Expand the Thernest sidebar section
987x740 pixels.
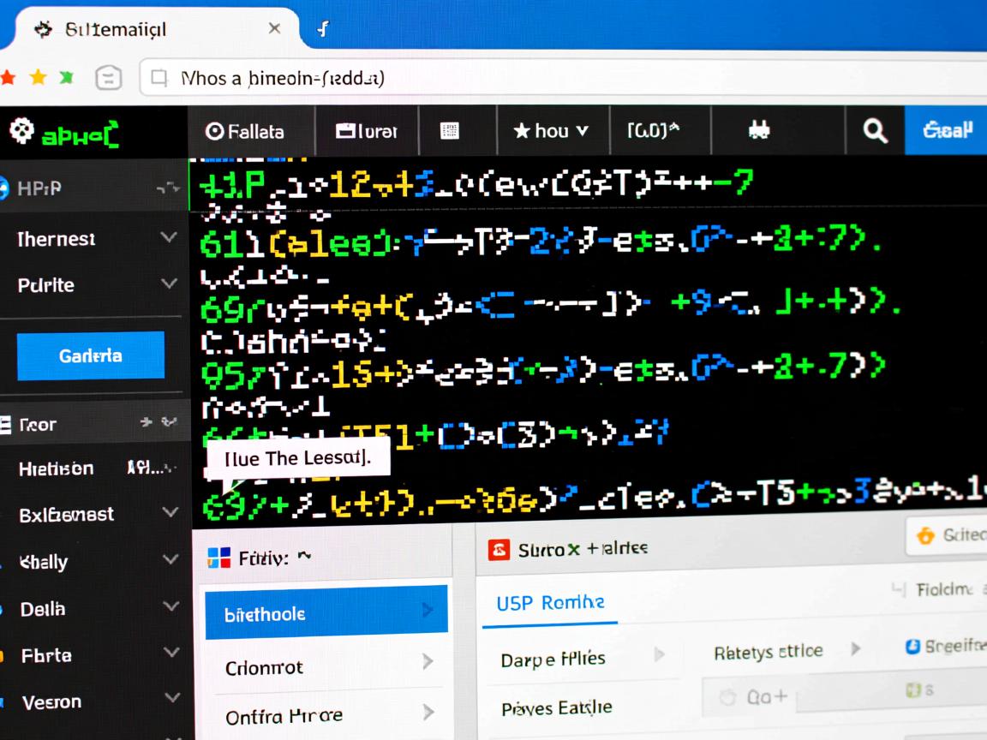(x=169, y=238)
